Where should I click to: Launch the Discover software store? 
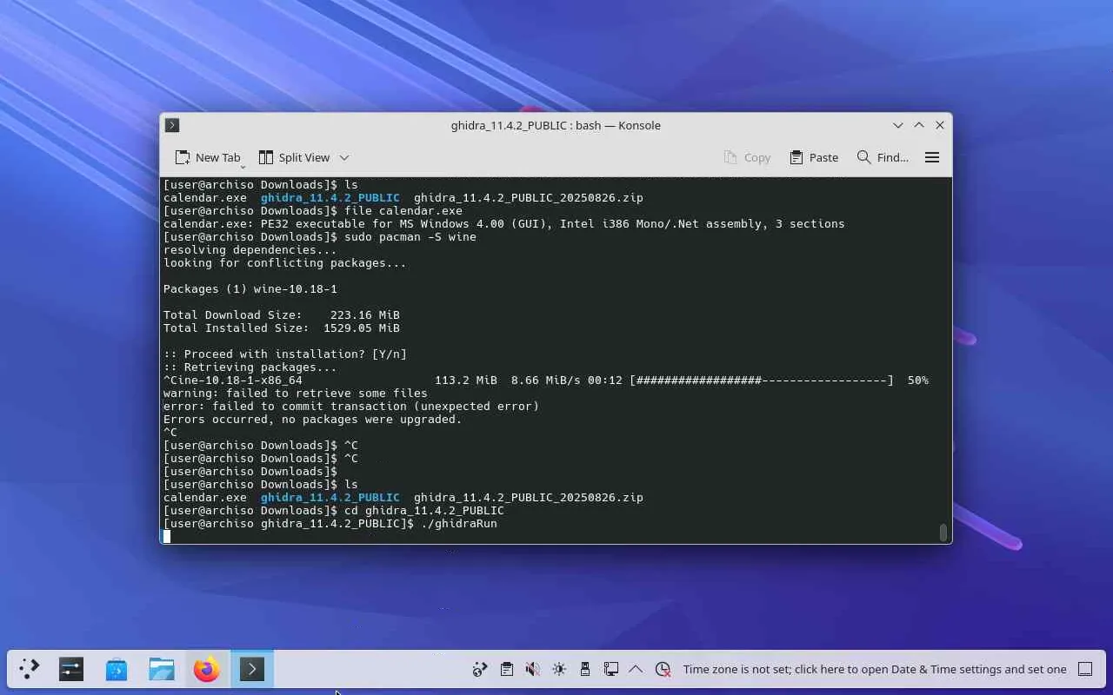click(117, 669)
